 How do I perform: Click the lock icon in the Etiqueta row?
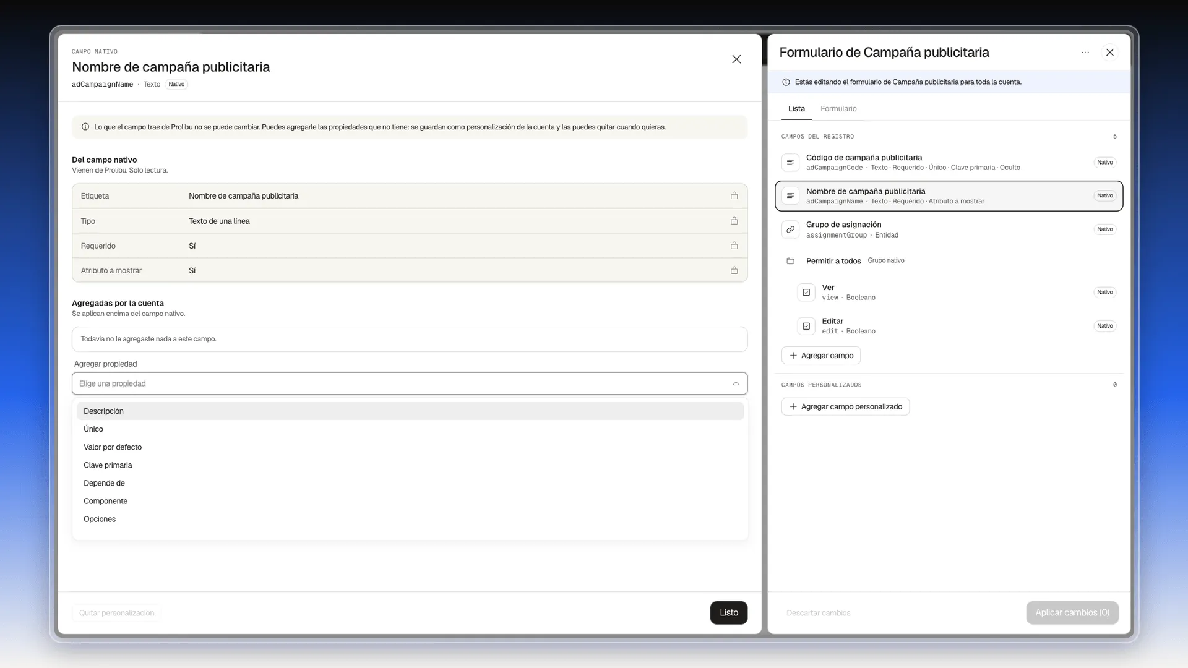(x=734, y=195)
